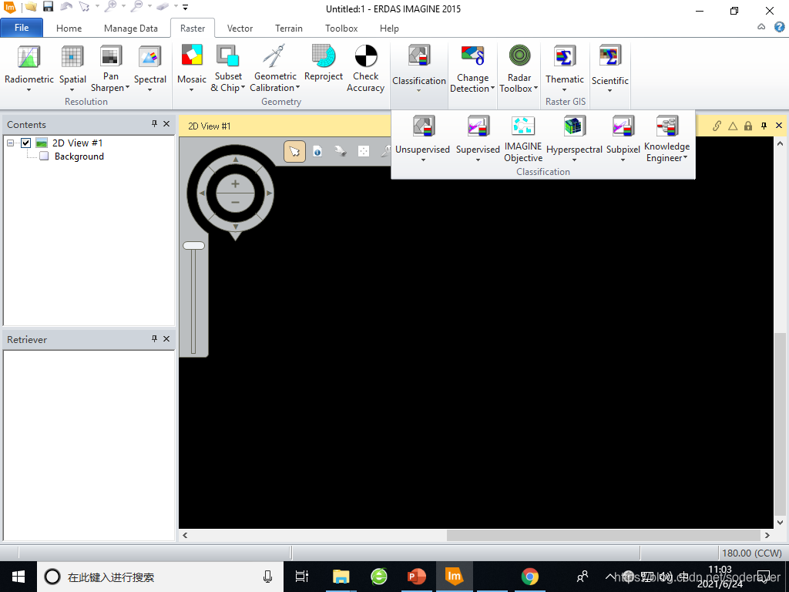Toggle the pin on Retriever panel

154,339
